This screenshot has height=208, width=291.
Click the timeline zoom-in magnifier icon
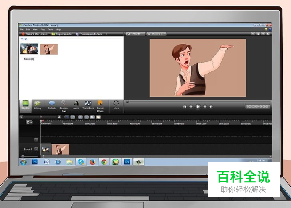59,117
